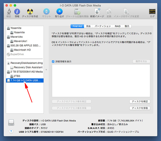This screenshot has height=141, width=161.
Task: Click the ディスクのアクセス権を修復 button
Action: tap(71, 108)
